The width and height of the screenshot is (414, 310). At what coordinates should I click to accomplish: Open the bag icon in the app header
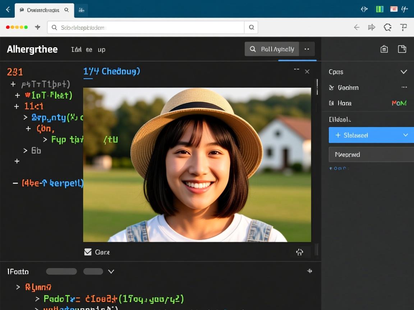coord(384,49)
